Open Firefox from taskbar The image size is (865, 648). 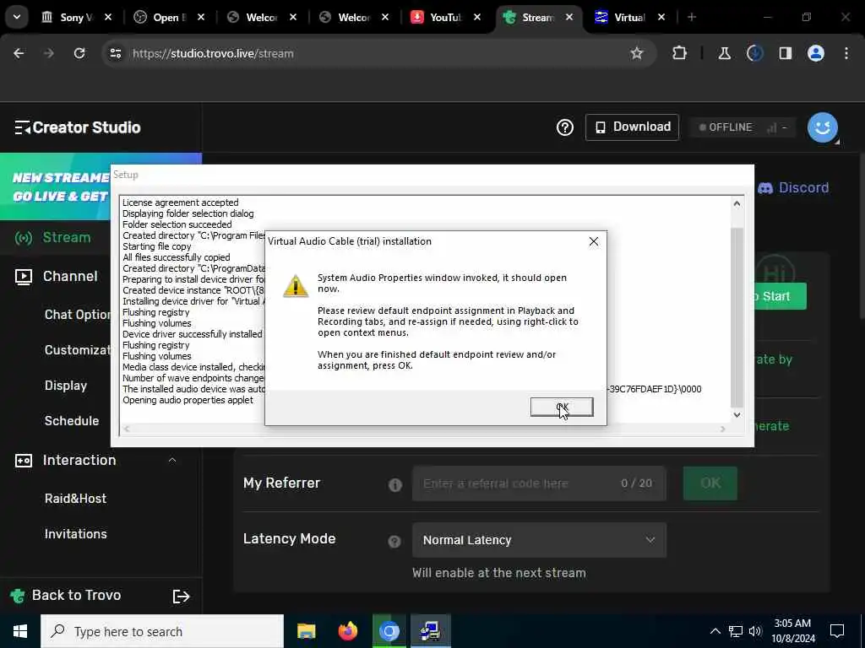click(347, 631)
